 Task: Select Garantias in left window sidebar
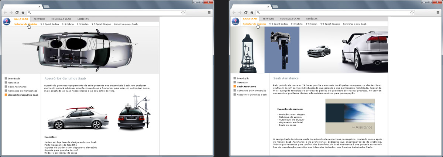(14, 82)
